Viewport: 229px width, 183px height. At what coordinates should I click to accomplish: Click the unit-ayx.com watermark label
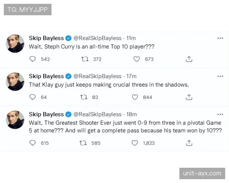pyautogui.click(x=202, y=173)
